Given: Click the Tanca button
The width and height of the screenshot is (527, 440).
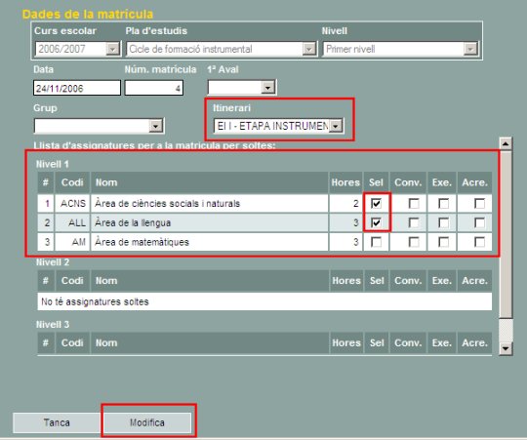Looking at the screenshot, I should coord(57,422).
